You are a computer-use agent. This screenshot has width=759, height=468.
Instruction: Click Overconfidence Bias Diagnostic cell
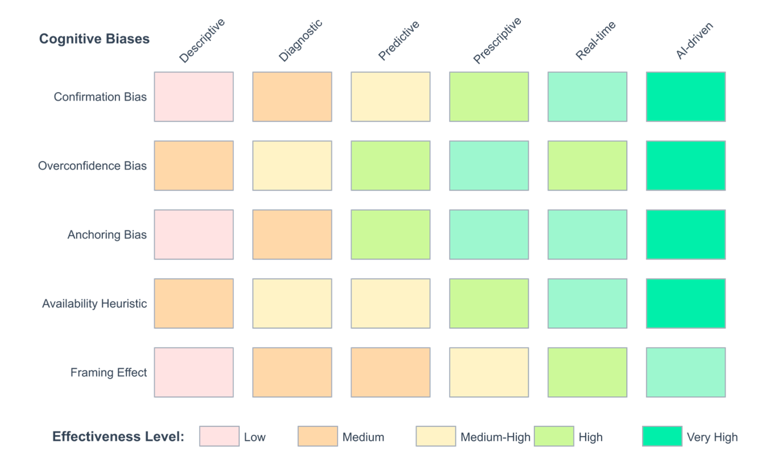[x=292, y=166]
